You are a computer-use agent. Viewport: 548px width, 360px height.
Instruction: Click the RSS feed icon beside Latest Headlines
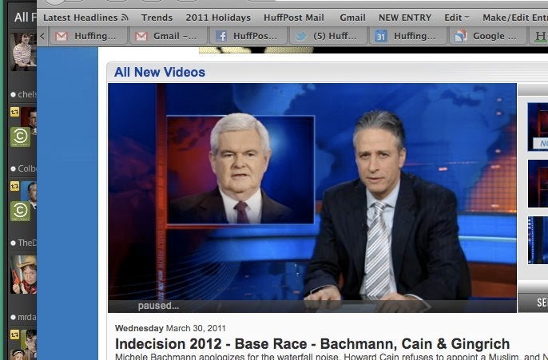click(125, 17)
